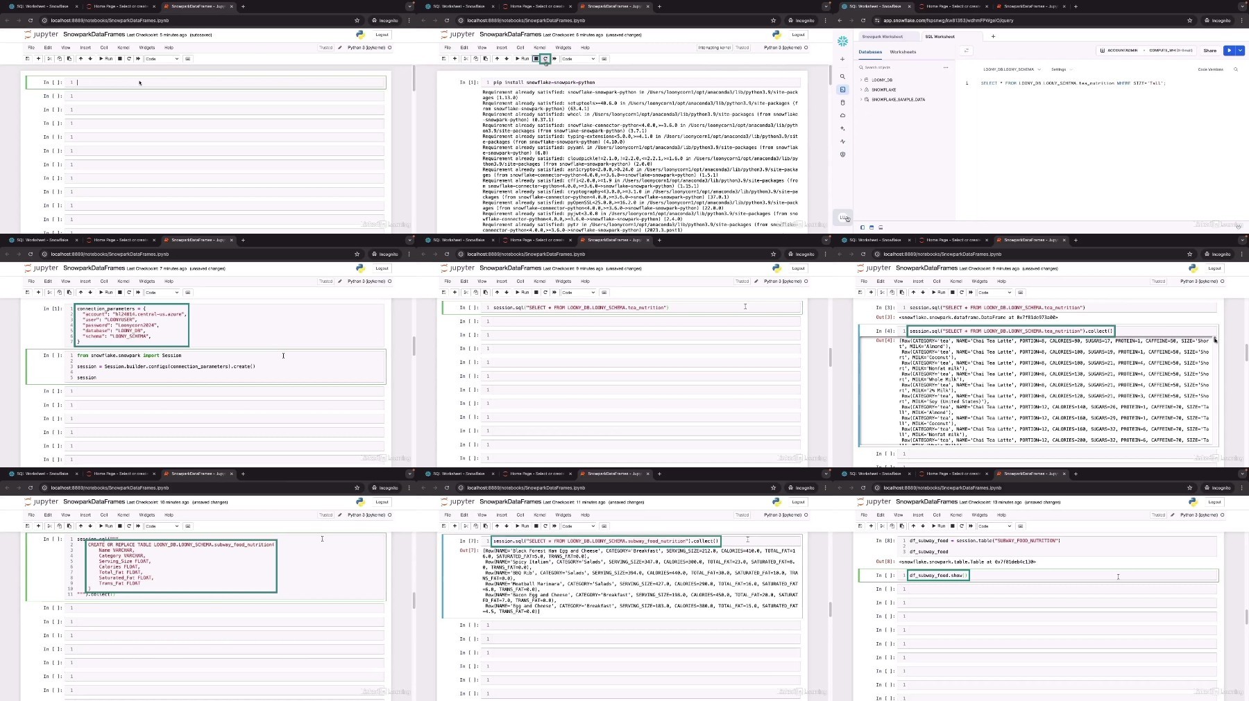
Task: Cut selected cell in the connection_parameters notebook
Action: tap(49, 293)
